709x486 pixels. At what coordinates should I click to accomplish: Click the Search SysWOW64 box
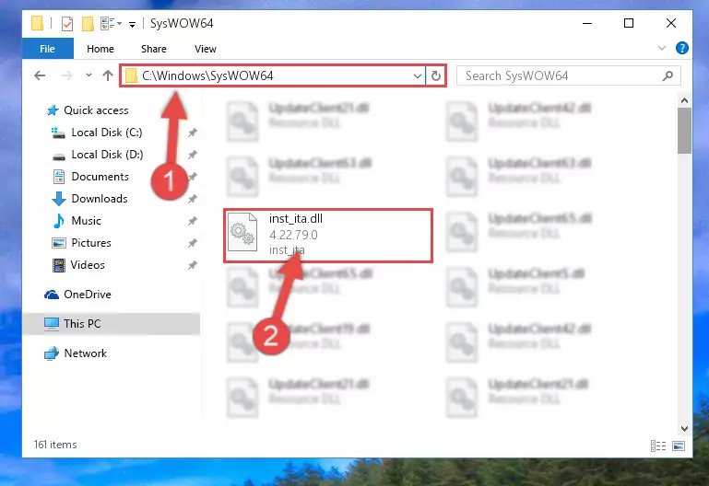pos(568,75)
